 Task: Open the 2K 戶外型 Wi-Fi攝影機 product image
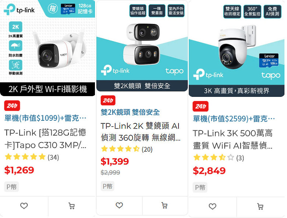(x=47, y=48)
